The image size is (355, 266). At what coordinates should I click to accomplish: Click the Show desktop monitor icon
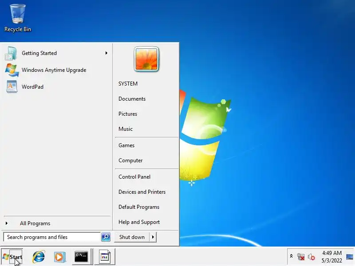pos(350,257)
